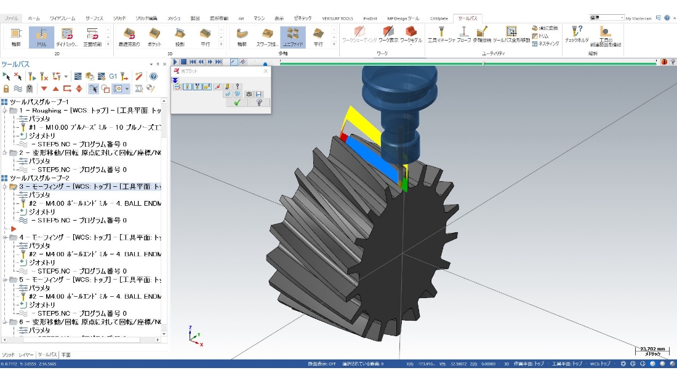Click the ネスティング command
677x381 pixels.
pyautogui.click(x=545, y=44)
